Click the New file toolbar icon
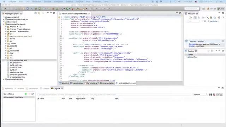The image size is (226, 127). coord(3,9)
